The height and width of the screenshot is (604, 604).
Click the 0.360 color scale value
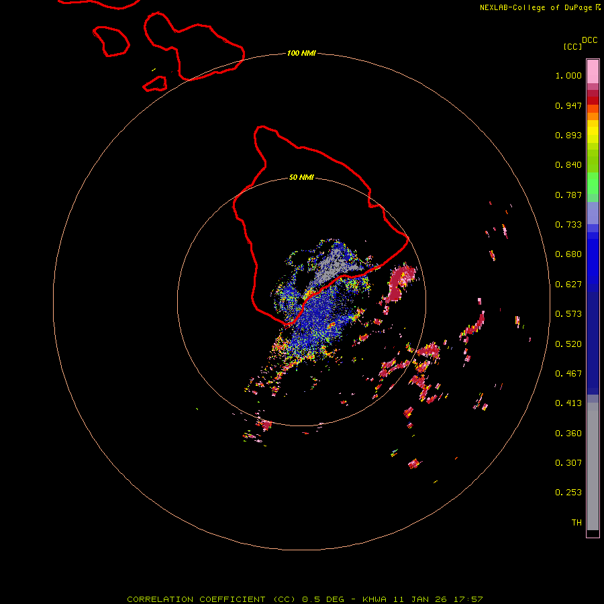(568, 434)
